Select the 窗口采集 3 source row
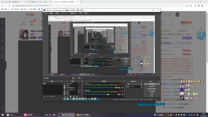 pyautogui.click(x=73, y=84)
